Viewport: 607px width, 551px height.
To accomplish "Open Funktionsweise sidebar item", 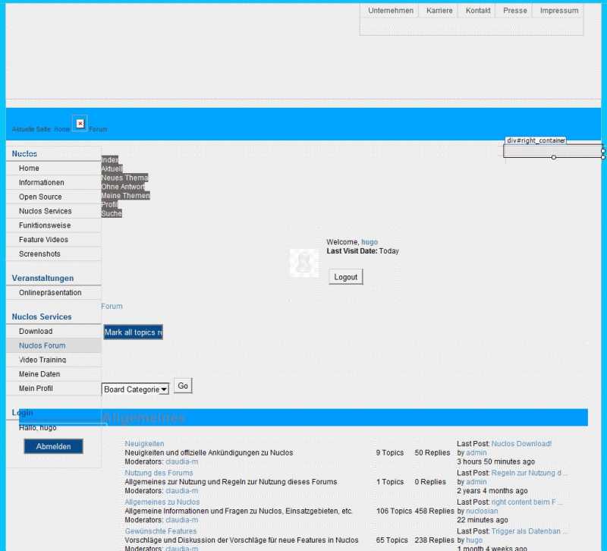I will coord(53,225).
